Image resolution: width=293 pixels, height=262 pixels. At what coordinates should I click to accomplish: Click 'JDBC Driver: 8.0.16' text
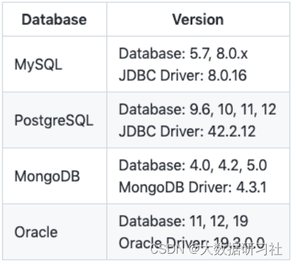click(x=182, y=75)
